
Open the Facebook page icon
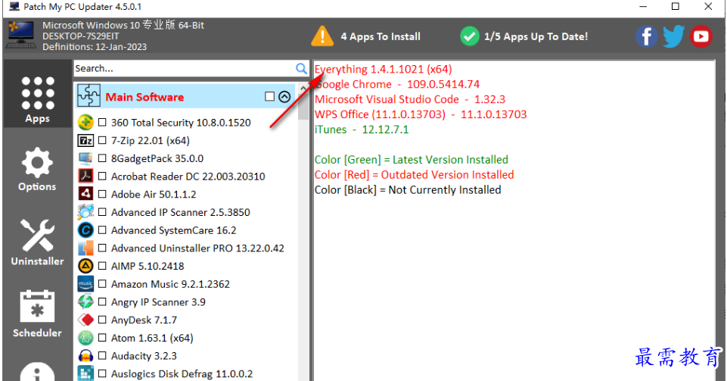(x=646, y=36)
